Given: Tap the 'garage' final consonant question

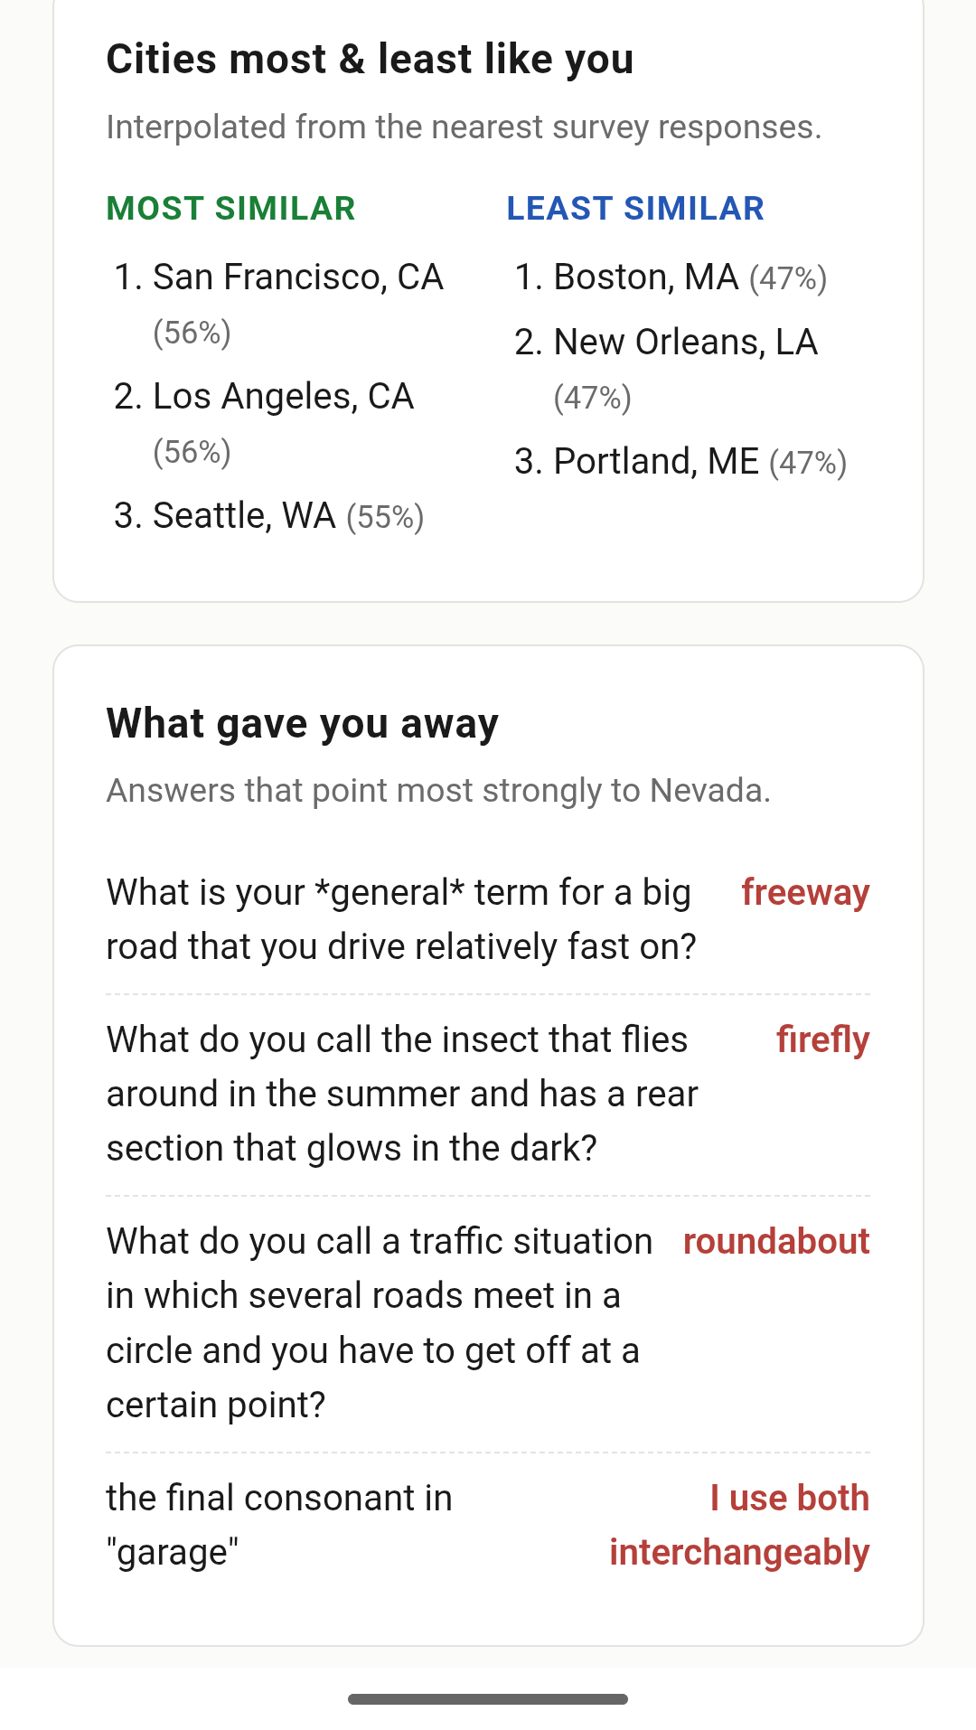Looking at the screenshot, I should [x=279, y=1526].
